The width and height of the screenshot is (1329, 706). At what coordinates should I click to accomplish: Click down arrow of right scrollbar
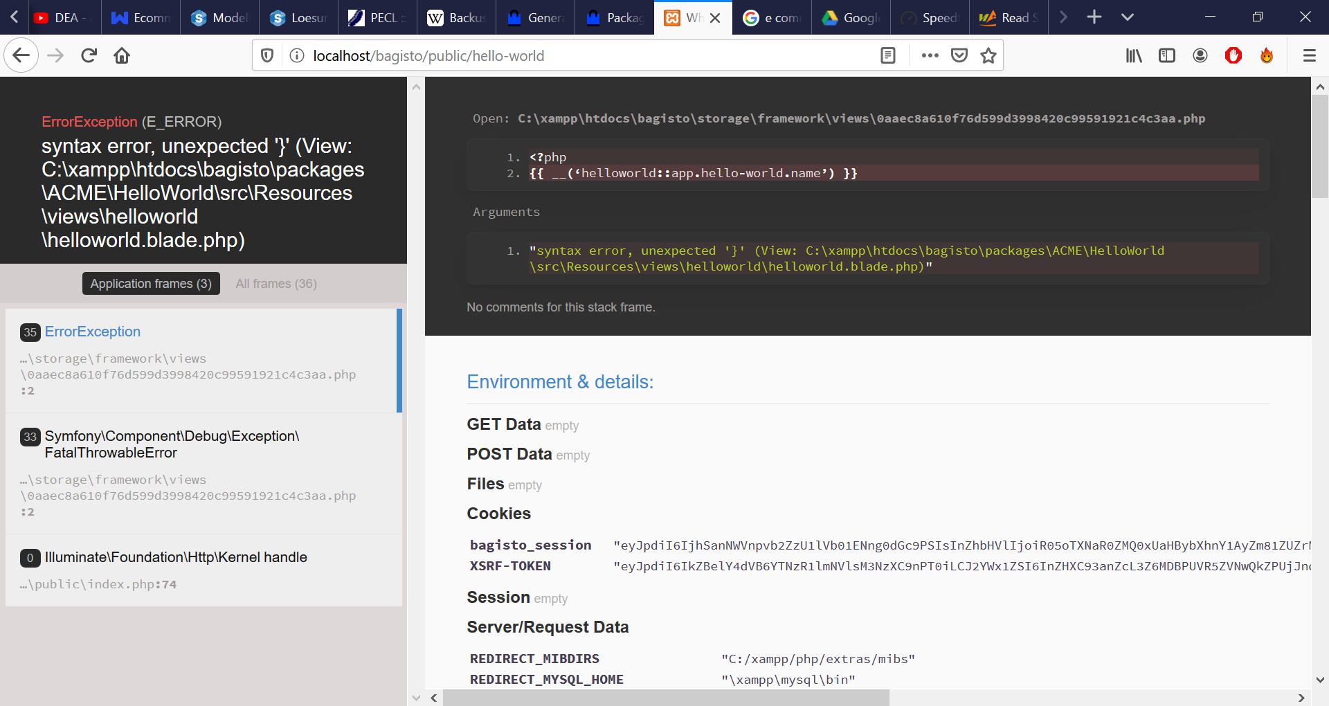1320,680
